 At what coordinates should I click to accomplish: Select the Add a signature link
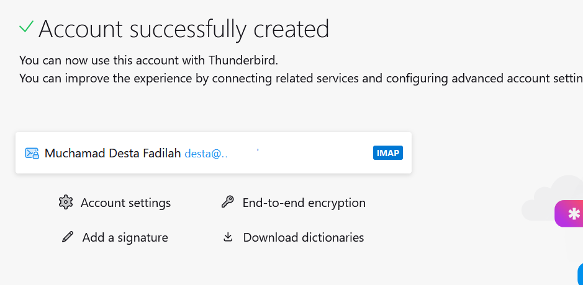pyautogui.click(x=125, y=238)
